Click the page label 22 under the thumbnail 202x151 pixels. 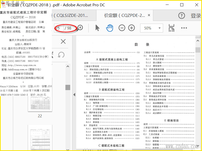tap(40, 116)
